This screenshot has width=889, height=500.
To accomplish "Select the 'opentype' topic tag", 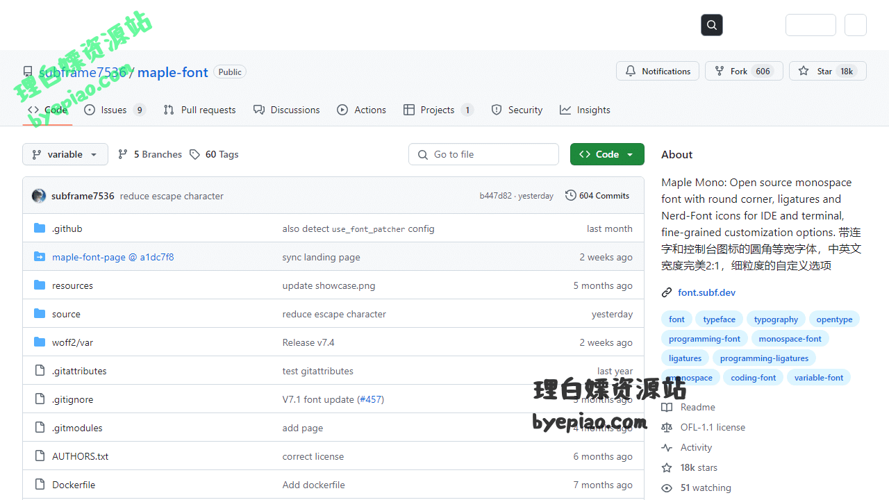I will pyautogui.click(x=834, y=319).
